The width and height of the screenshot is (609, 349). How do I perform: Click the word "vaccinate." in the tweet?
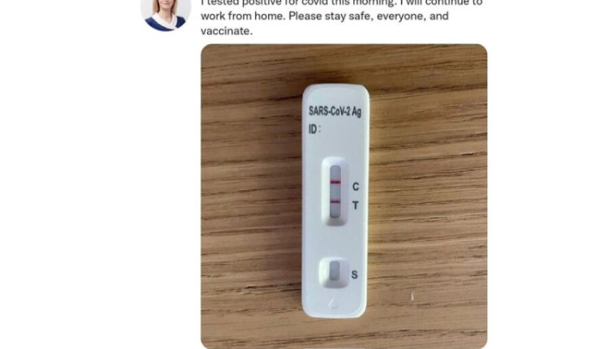[x=227, y=31]
